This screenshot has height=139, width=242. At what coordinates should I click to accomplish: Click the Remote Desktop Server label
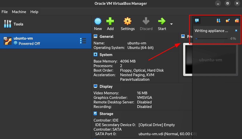click(x=114, y=102)
